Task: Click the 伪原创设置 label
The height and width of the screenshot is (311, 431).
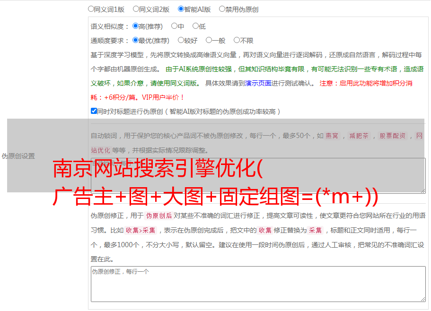Action: coord(18,156)
